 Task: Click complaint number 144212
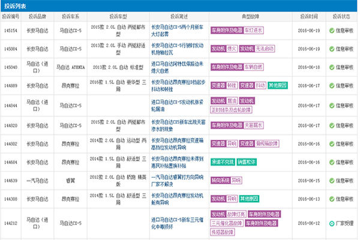tap(11, 223)
